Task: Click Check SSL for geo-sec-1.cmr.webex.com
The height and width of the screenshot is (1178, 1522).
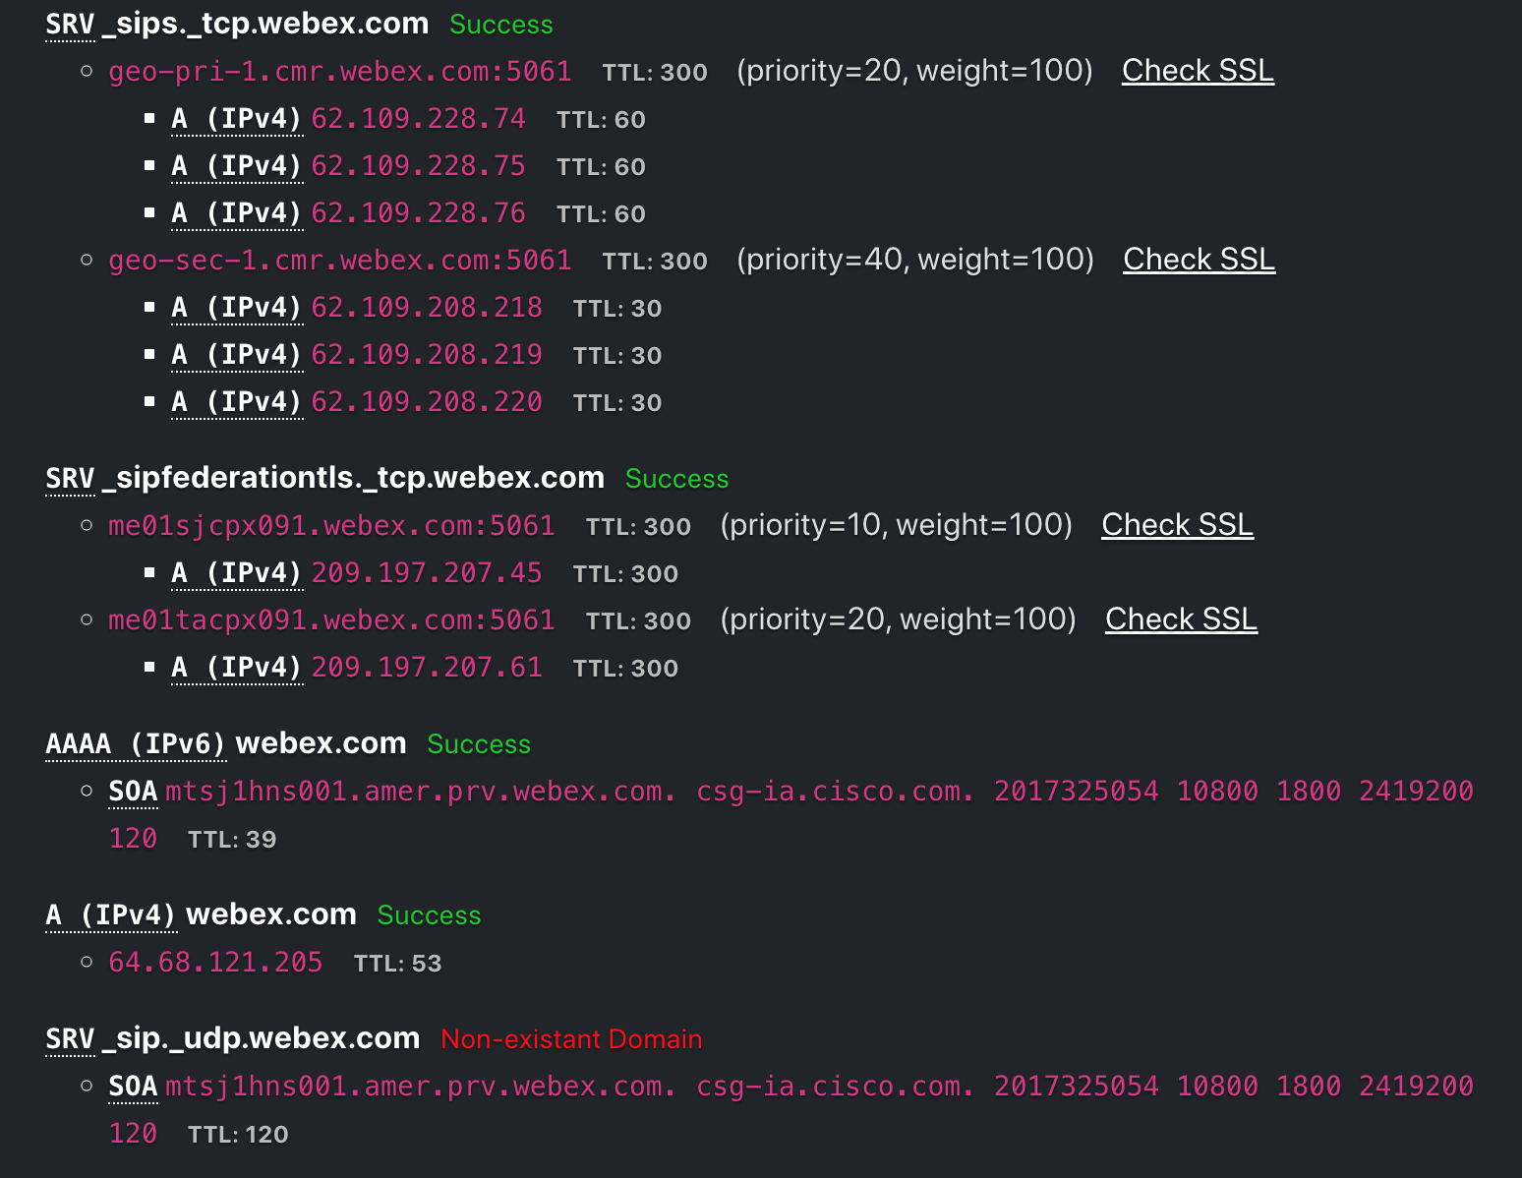Action: 1199,260
